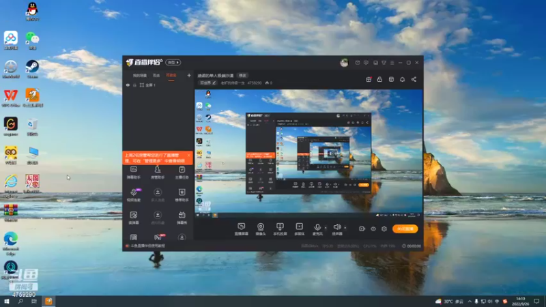Click the 修改 button beside the stream title
This screenshot has height=307, width=546.
(x=242, y=76)
